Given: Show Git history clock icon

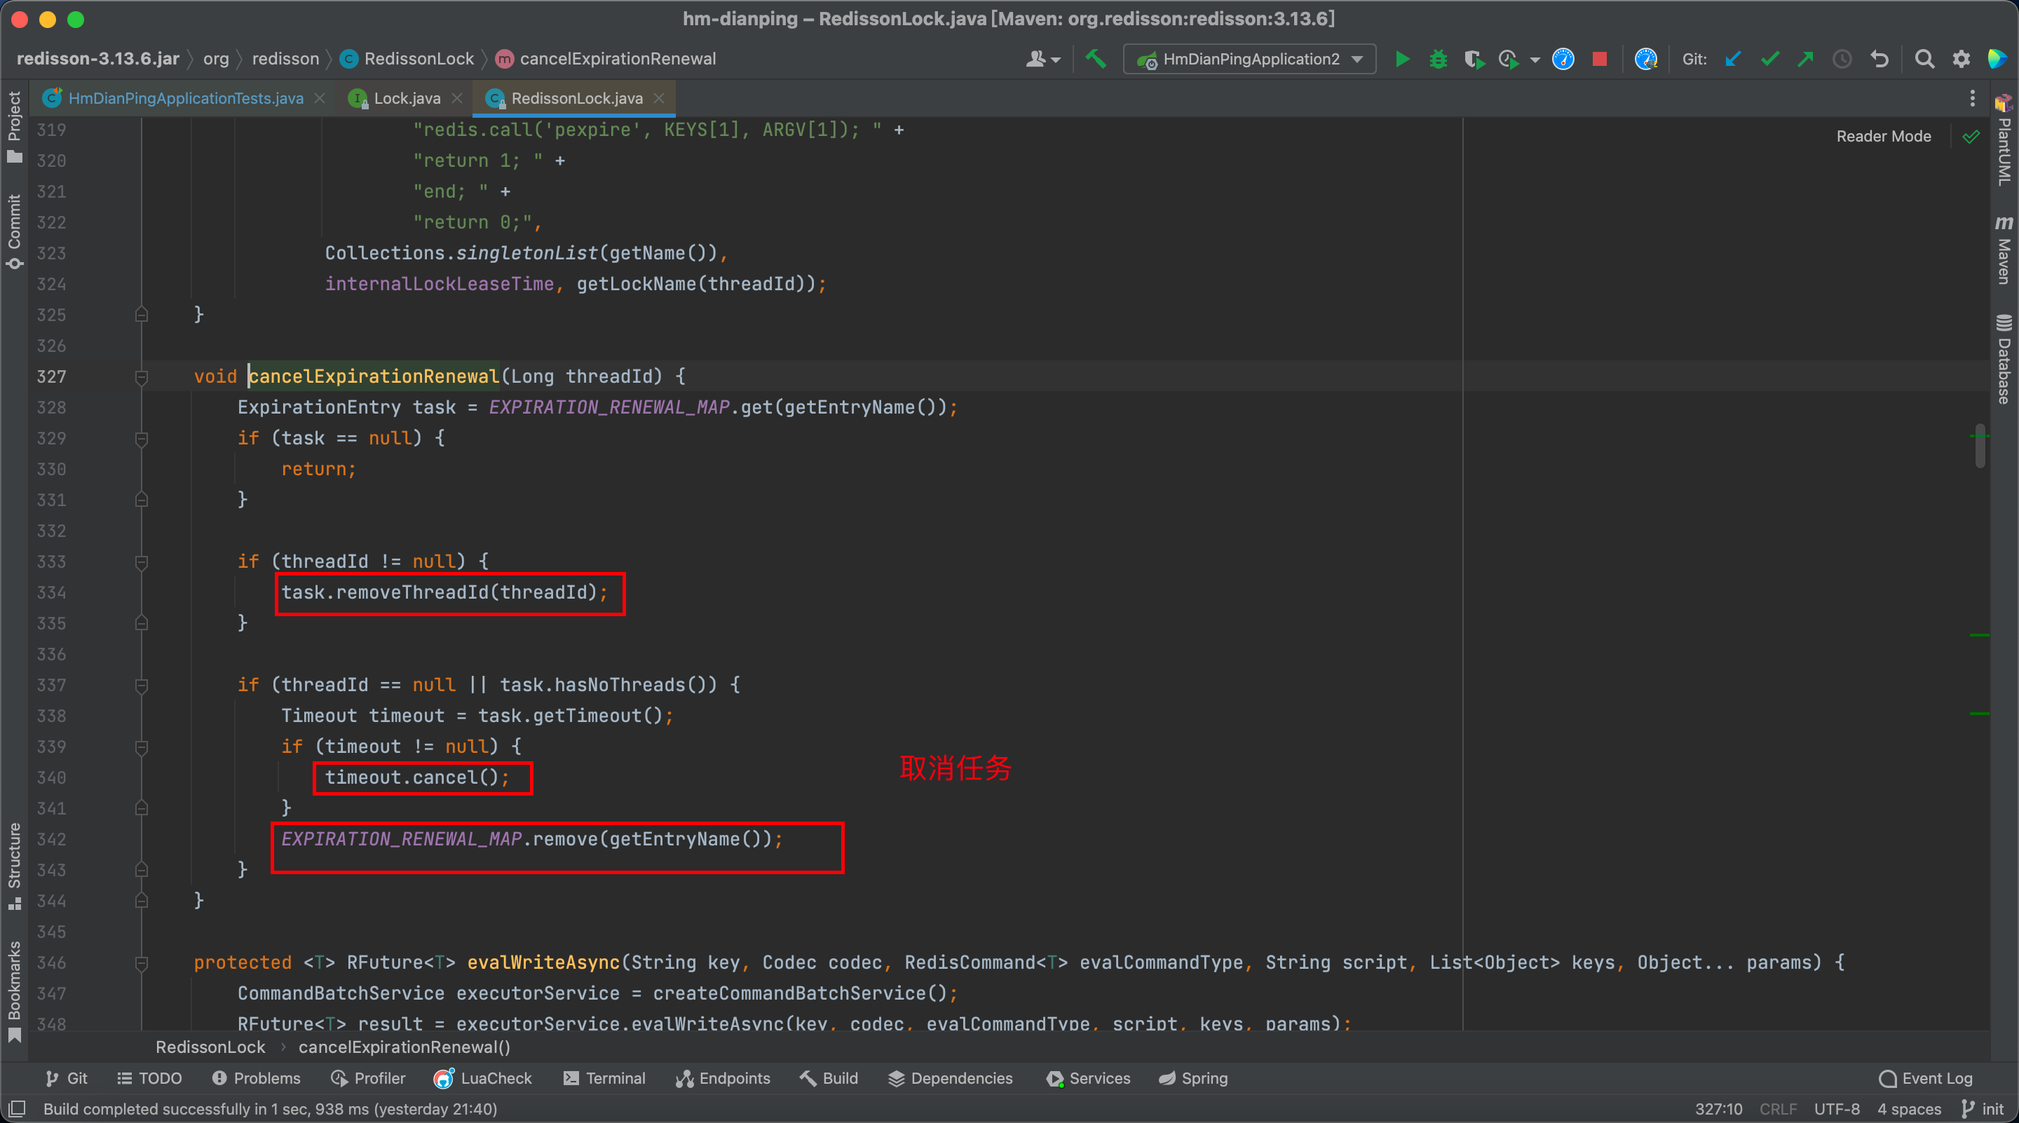Looking at the screenshot, I should pos(1842,59).
